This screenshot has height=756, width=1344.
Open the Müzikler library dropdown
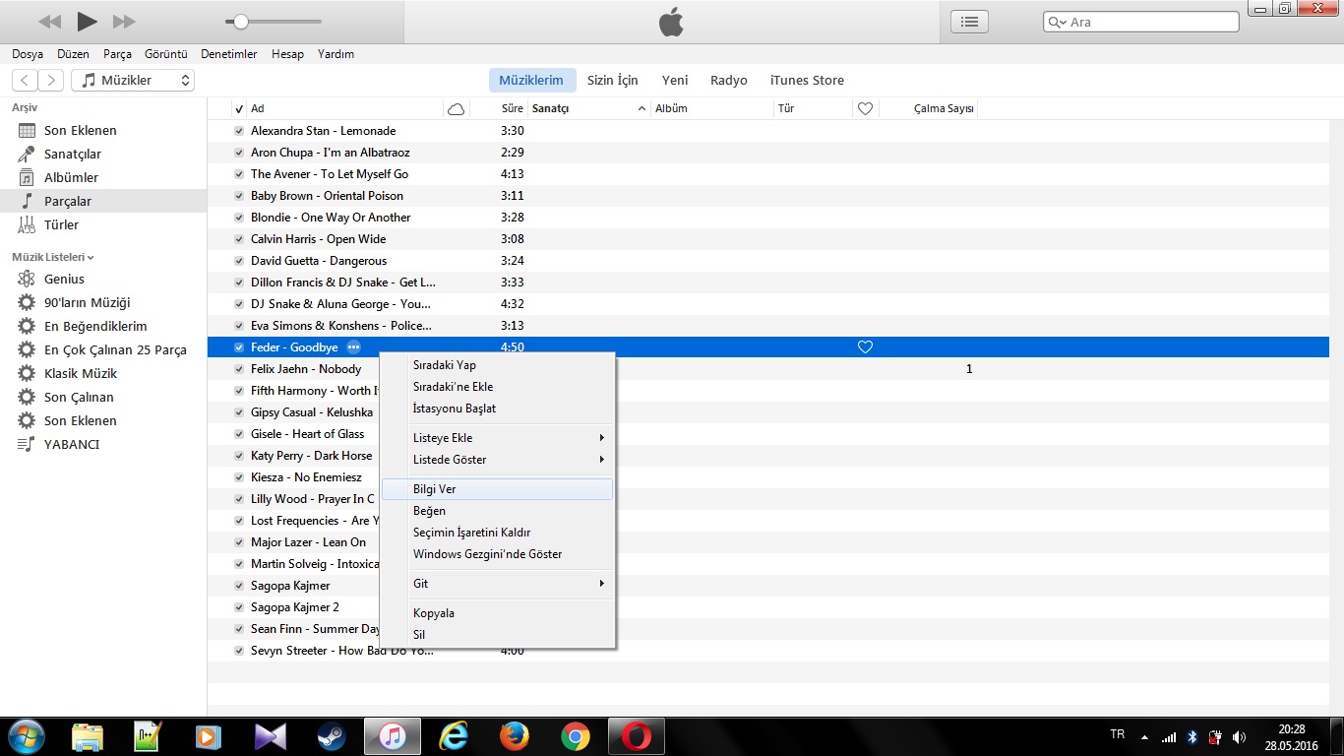coord(133,81)
